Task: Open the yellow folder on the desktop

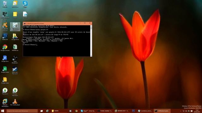Action: click(15, 15)
